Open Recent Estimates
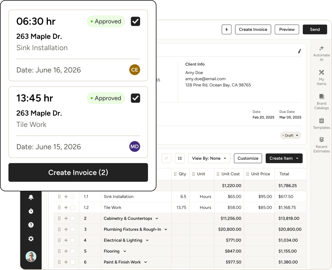332x270 pixels. click(321, 145)
